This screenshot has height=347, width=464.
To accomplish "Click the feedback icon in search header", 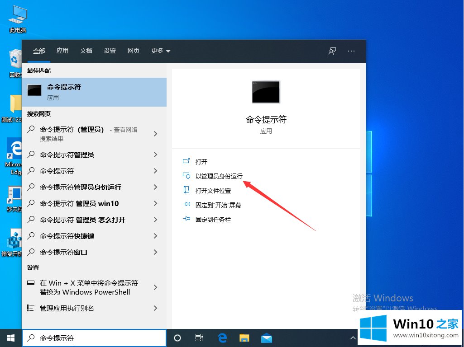I will click(332, 51).
